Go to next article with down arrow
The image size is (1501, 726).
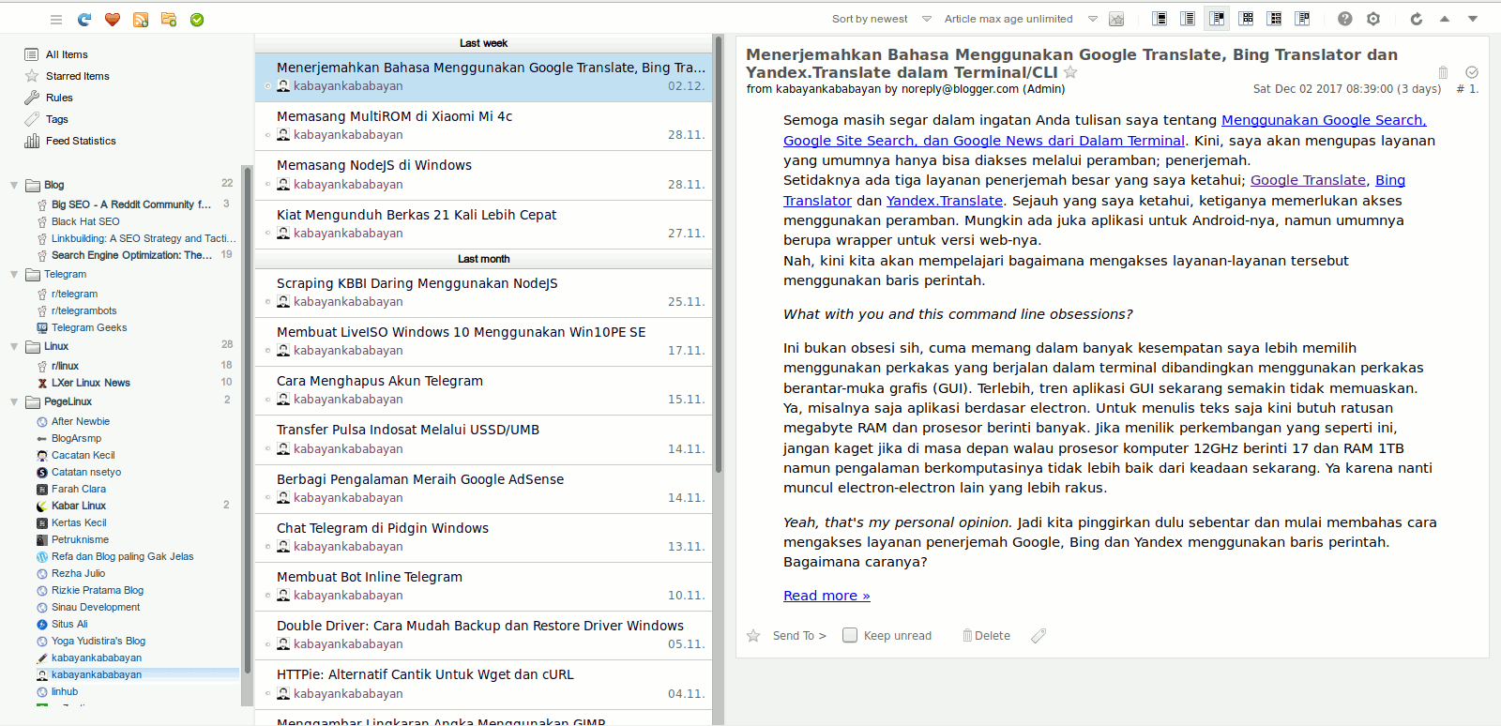1473,19
